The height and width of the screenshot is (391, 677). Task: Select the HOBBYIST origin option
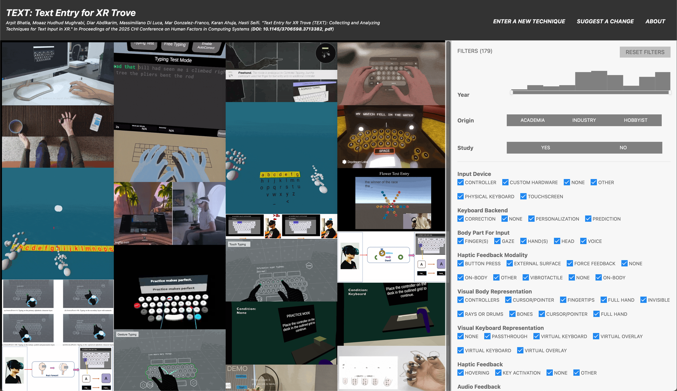tap(635, 120)
